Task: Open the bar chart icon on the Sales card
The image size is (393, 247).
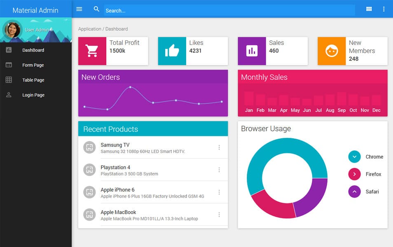Action: (x=251, y=51)
